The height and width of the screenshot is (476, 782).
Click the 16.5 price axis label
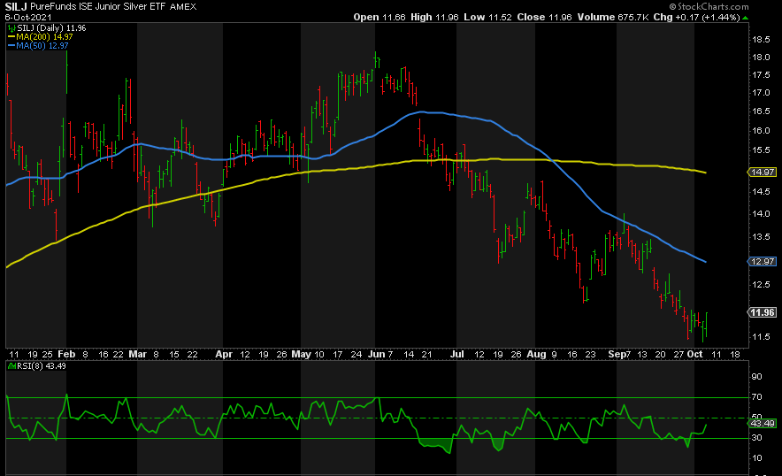[761, 111]
